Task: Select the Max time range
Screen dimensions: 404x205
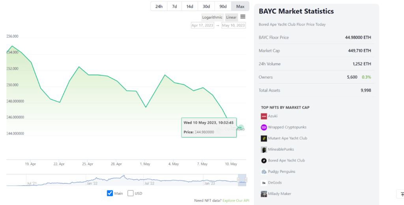Action: pos(240,6)
